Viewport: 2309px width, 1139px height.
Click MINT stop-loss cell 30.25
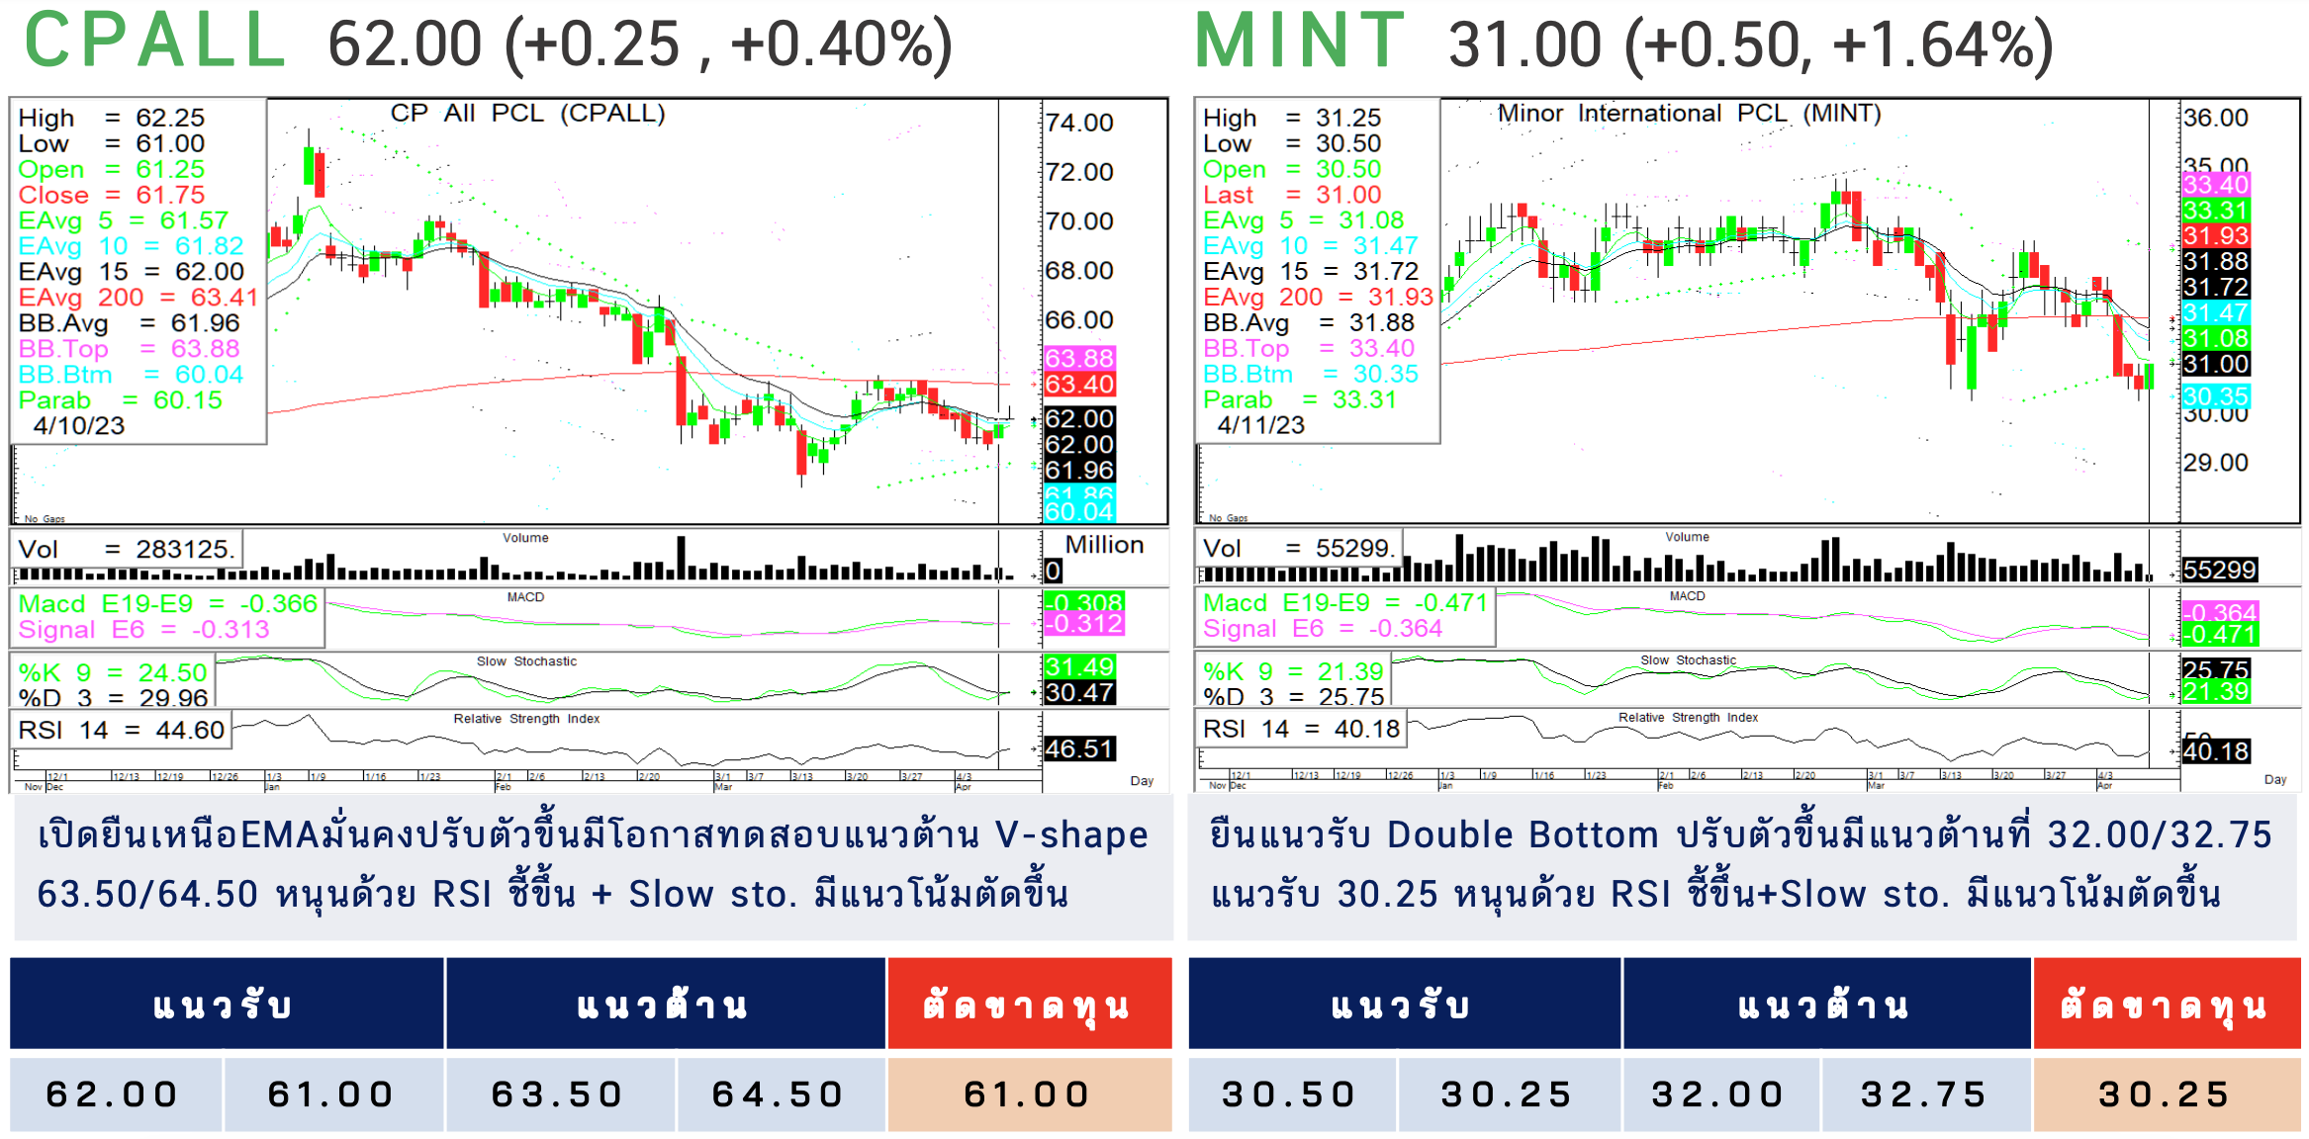tap(2167, 1095)
